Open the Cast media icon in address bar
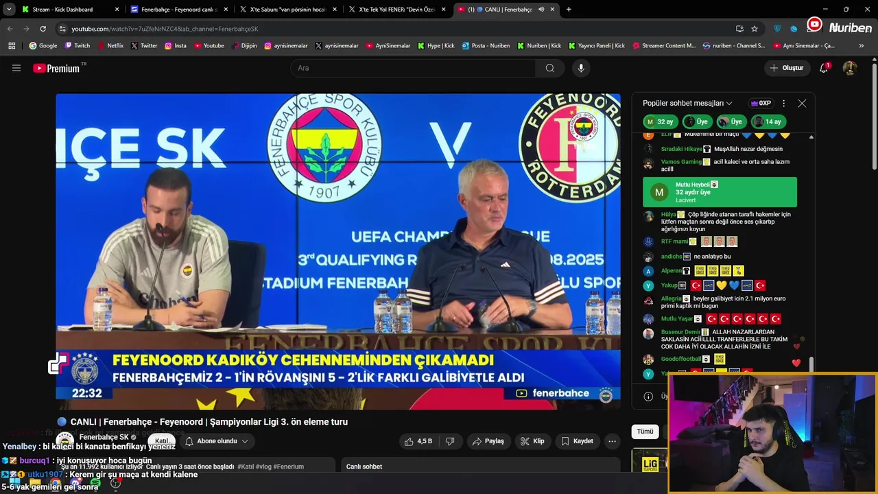The height and width of the screenshot is (494, 878). [739, 29]
